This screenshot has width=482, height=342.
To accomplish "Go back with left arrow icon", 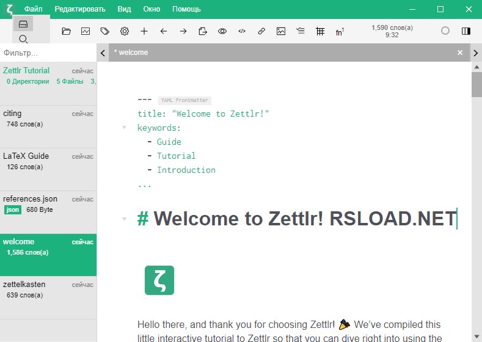I will (164, 31).
